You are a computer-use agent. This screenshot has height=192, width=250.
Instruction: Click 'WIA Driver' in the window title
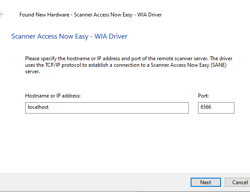pyautogui.click(x=149, y=15)
